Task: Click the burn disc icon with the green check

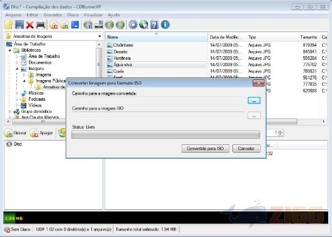Action: click(64, 25)
